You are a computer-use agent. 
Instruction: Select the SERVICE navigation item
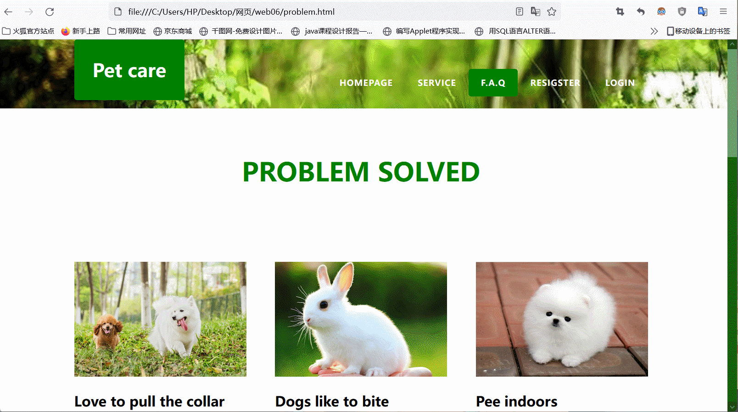pyautogui.click(x=437, y=83)
